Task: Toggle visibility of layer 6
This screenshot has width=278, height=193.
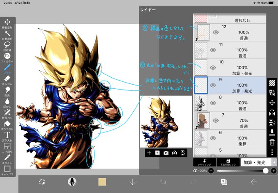Action: pyautogui.click(x=213, y=138)
